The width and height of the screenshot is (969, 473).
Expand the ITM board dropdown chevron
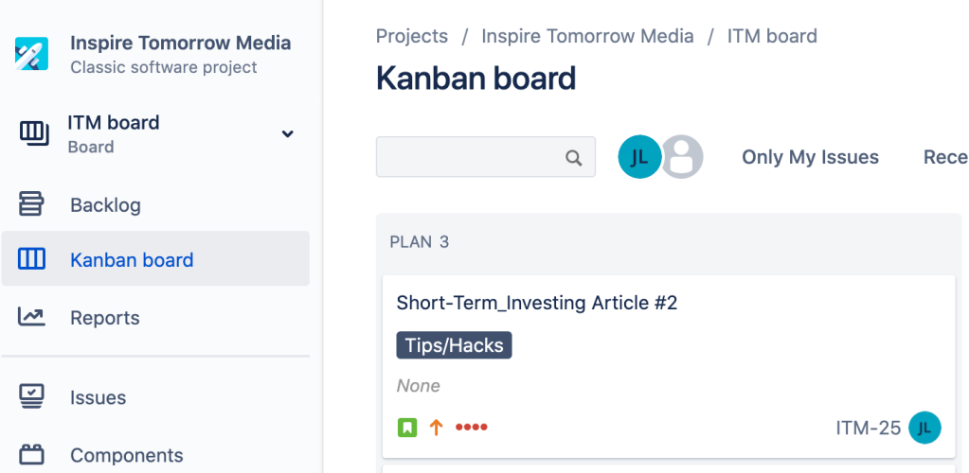coord(288,133)
